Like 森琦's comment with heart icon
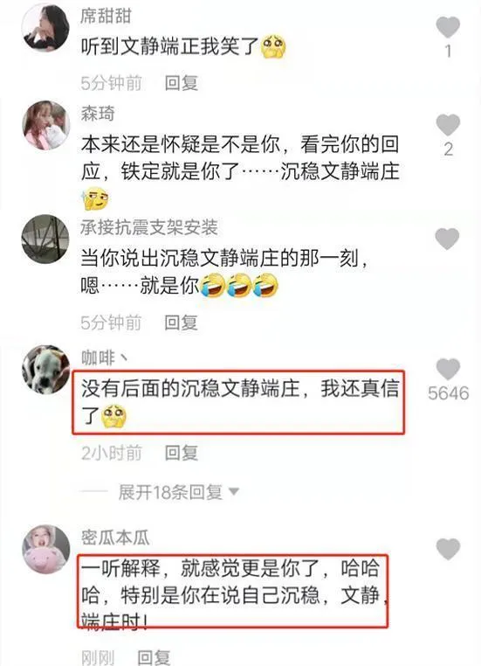Viewport: 481px width, 666px height. pyautogui.click(x=448, y=125)
